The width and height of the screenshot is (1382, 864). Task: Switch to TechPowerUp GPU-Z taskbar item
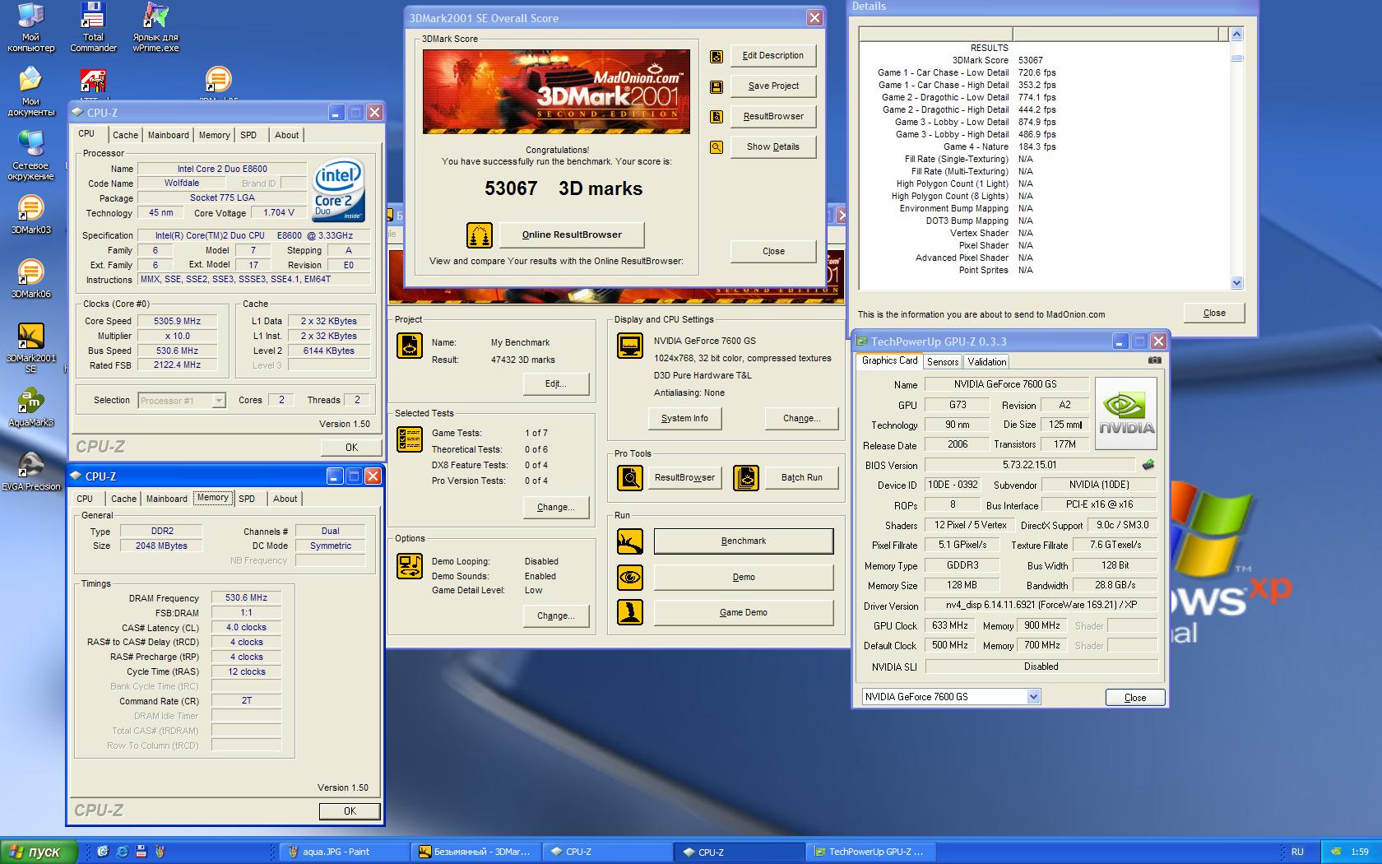871,852
